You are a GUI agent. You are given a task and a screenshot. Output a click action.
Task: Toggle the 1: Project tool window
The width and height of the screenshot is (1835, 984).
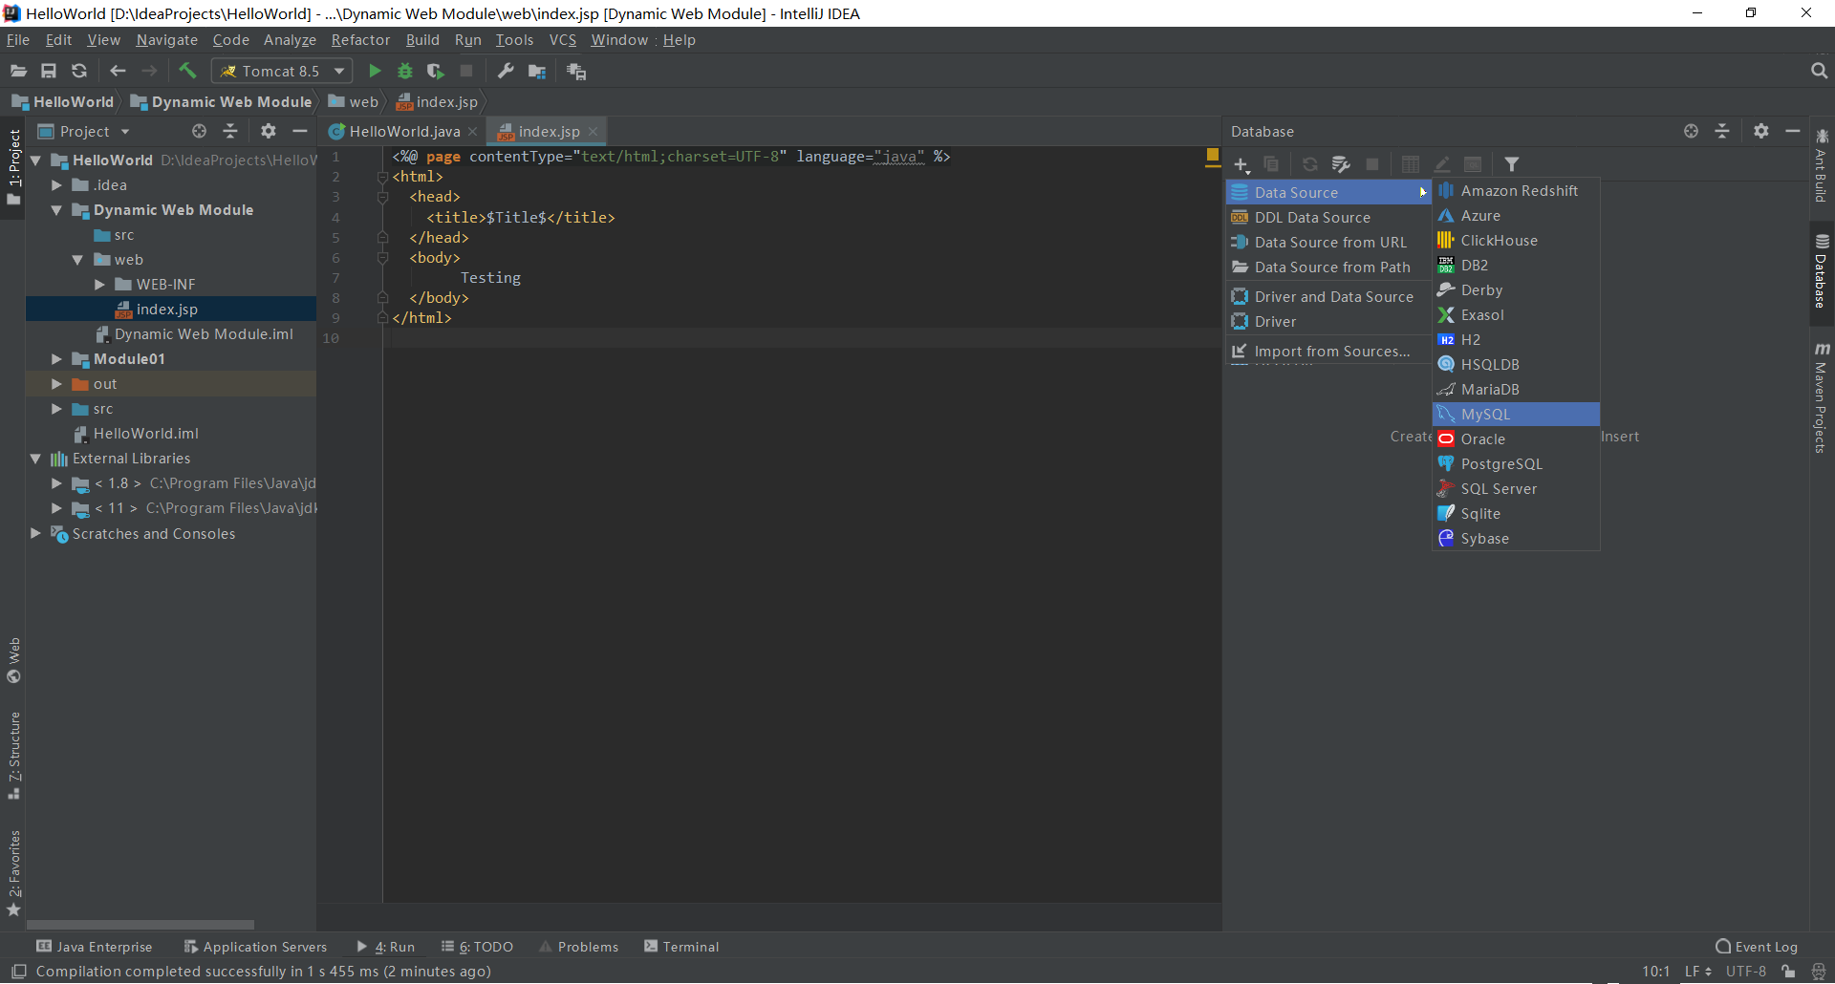[x=13, y=168]
